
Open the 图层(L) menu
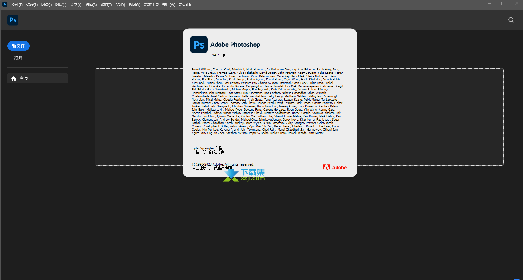tap(61, 5)
